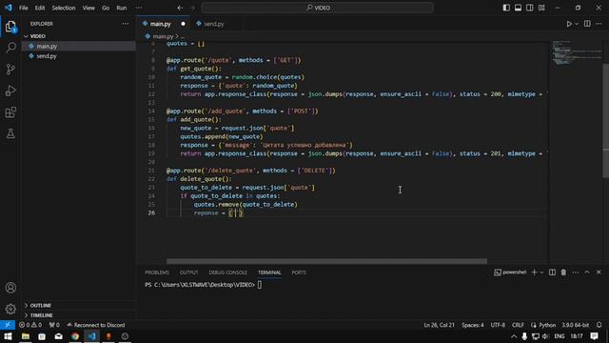Open the Explorer view in activity bar
609x343 pixels.
click(x=10, y=27)
